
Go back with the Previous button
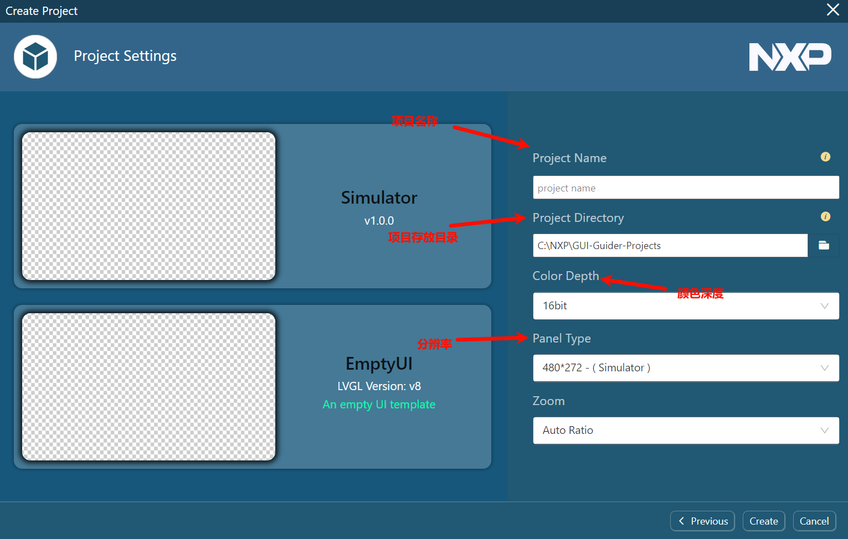tap(702, 521)
